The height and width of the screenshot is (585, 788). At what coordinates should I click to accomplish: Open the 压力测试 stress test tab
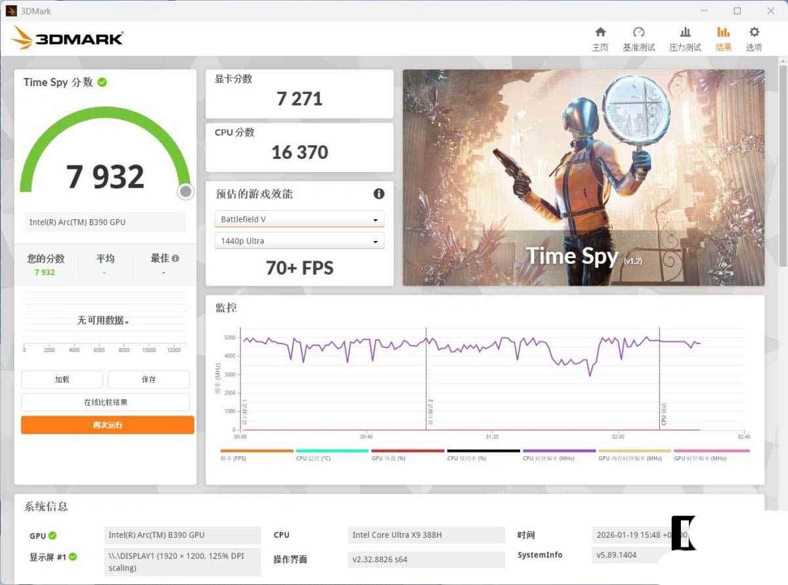pos(685,39)
